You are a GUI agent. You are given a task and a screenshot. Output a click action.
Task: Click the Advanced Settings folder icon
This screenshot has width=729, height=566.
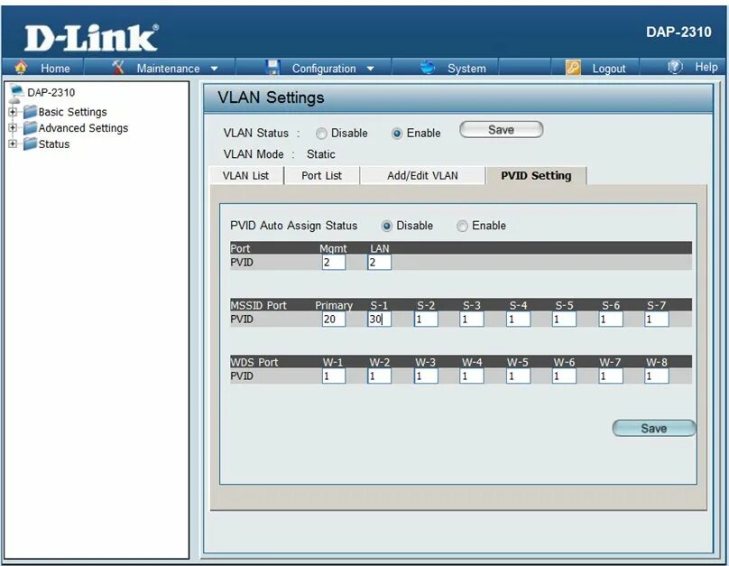click(30, 128)
